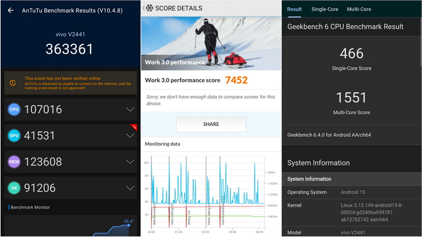
Task: Click the GPU score icon
Action: click(14, 135)
